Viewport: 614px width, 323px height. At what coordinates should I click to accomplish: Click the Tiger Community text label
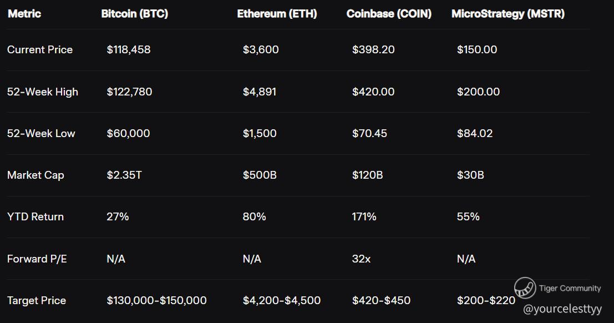570,288
